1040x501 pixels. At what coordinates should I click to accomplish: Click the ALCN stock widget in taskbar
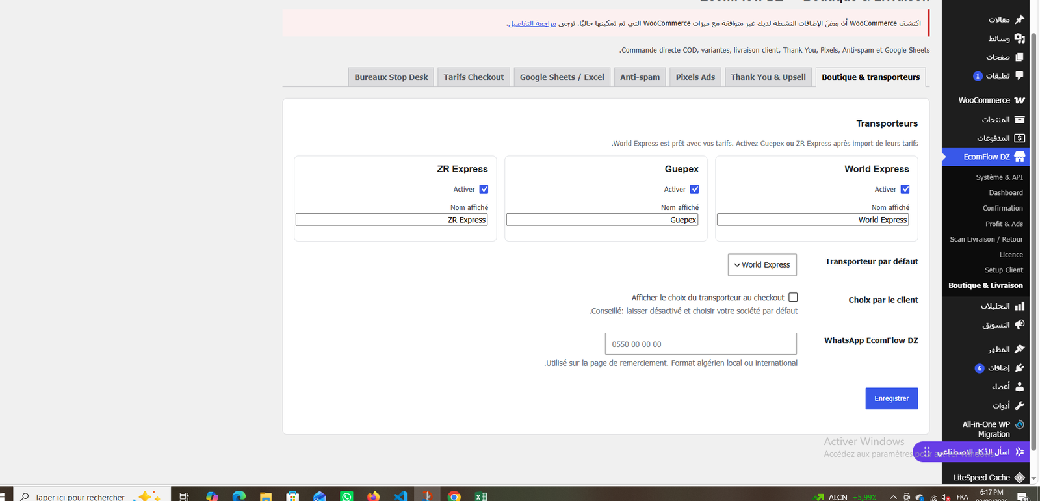[845, 497]
